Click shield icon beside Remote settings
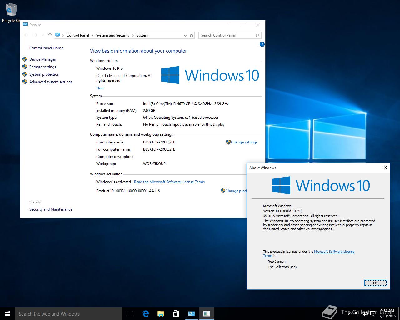Screen dimensions: 400x320 pyautogui.click(x=25, y=67)
